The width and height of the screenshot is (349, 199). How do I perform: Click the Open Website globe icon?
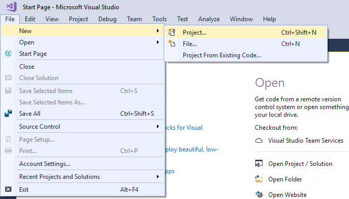(259, 194)
